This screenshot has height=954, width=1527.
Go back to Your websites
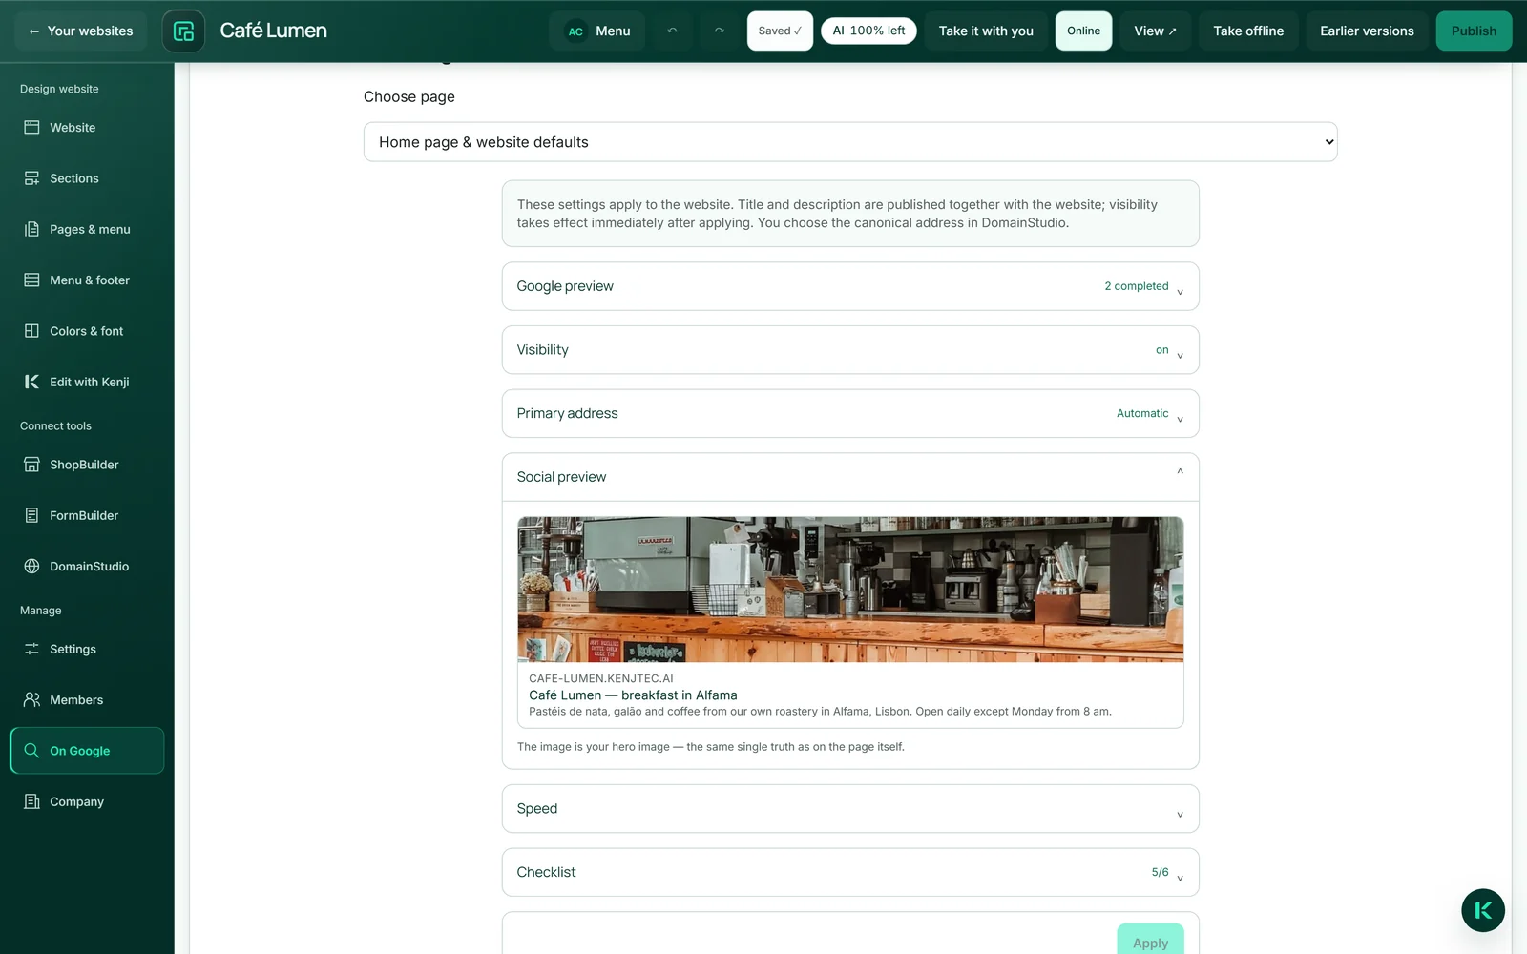click(x=81, y=31)
